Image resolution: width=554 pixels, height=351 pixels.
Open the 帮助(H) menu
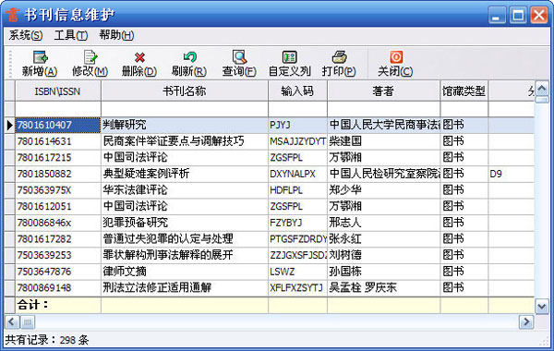point(116,35)
